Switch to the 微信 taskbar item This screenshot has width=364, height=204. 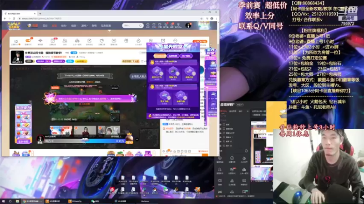pos(101,201)
